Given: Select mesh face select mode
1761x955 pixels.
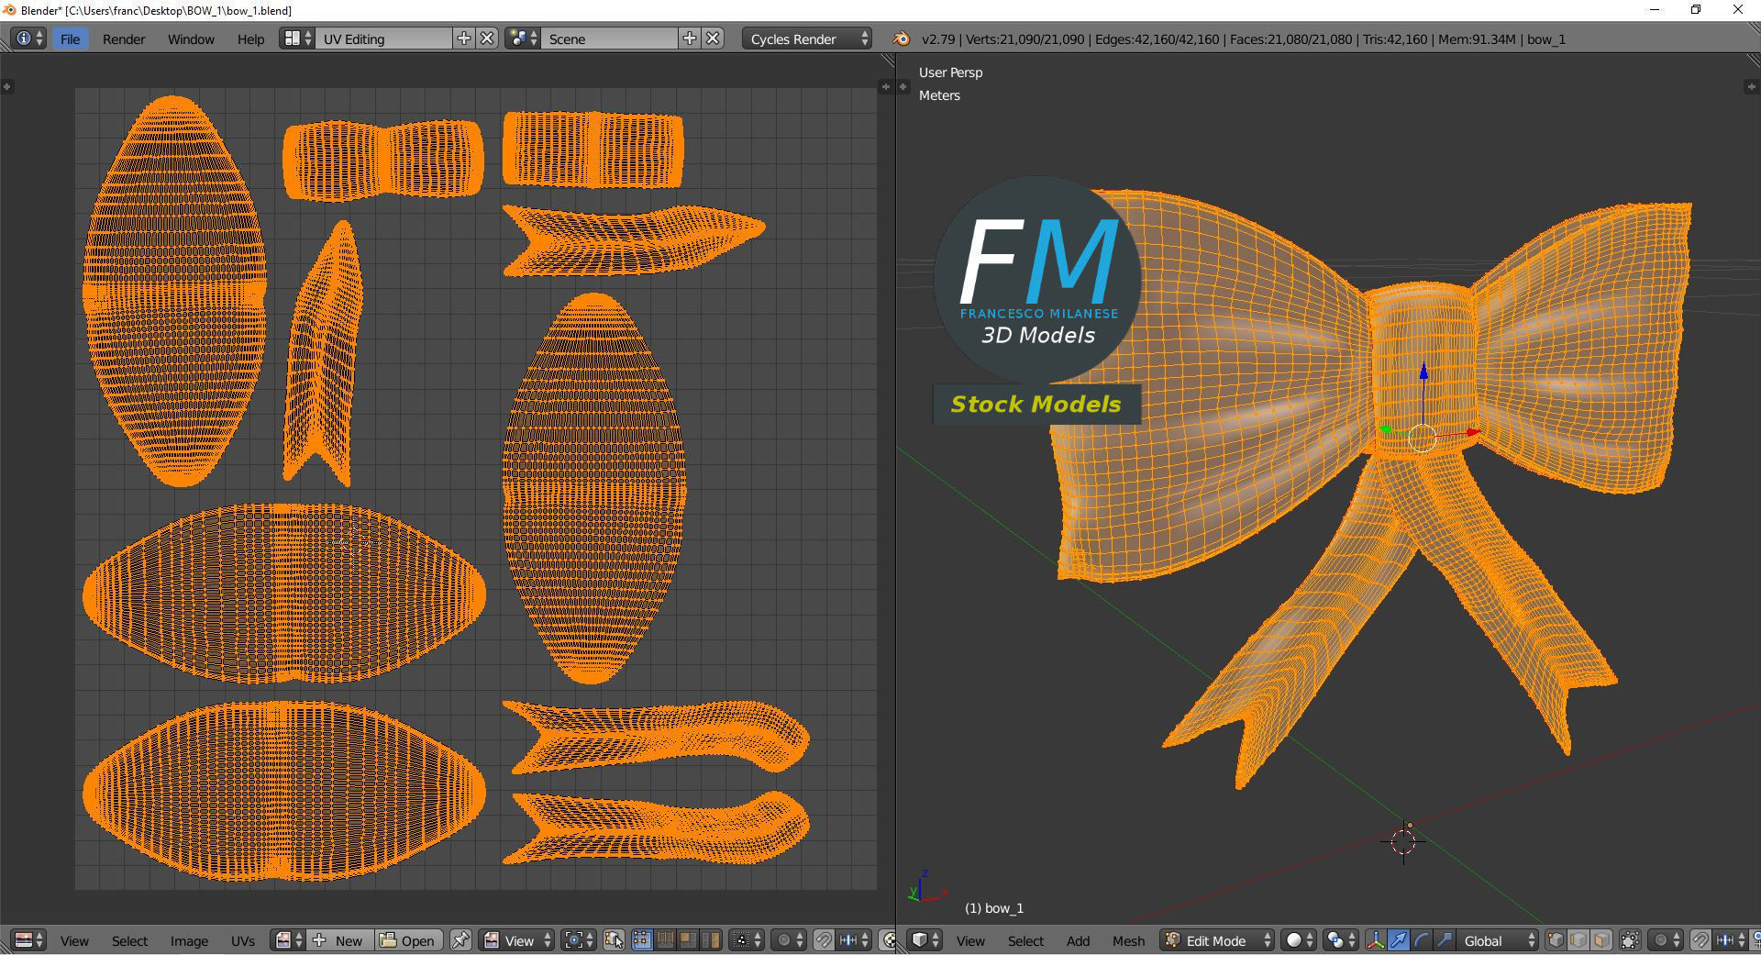Looking at the screenshot, I should 1601,940.
